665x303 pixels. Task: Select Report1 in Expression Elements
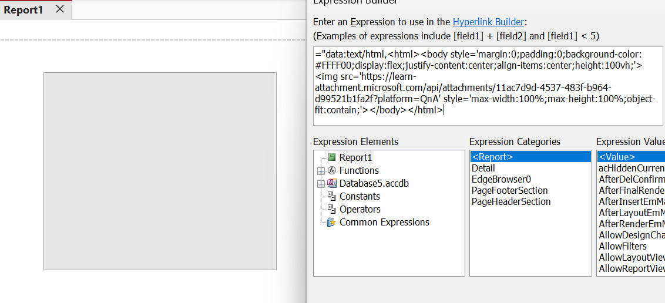coord(356,157)
